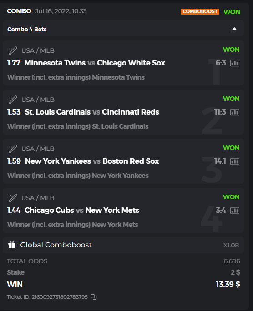The height and width of the screenshot is (311, 253).
Task: Open Chicago Cubs vs New York Mets match
Action: tap(82, 210)
